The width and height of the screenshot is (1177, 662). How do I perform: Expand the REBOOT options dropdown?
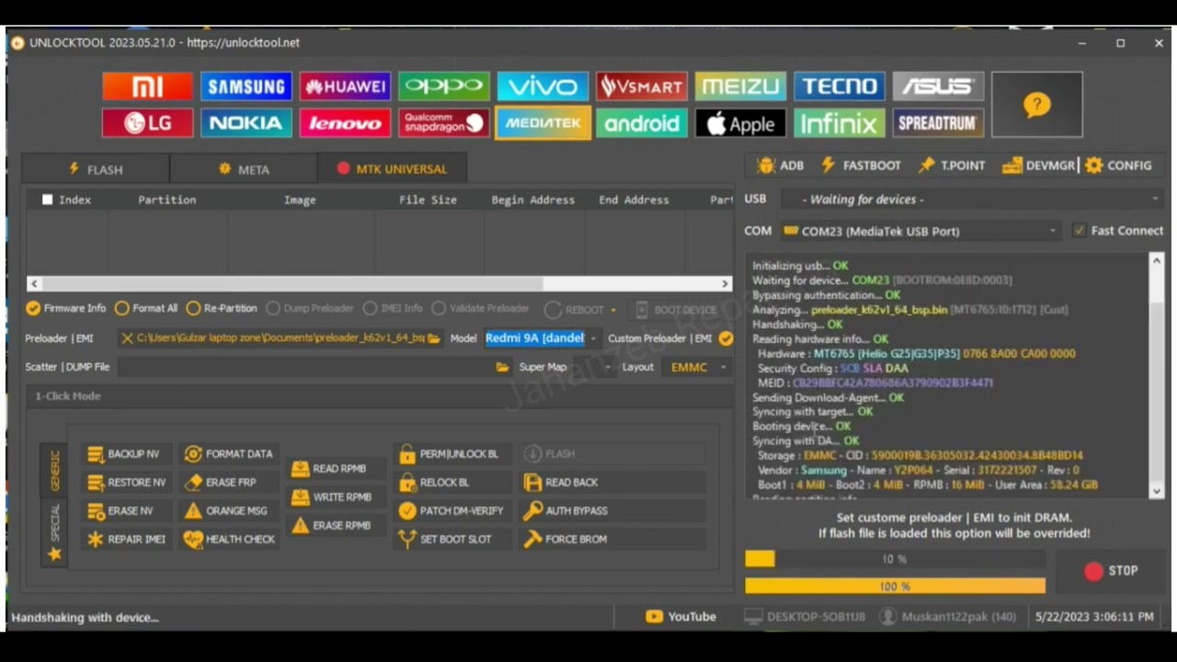(x=613, y=310)
